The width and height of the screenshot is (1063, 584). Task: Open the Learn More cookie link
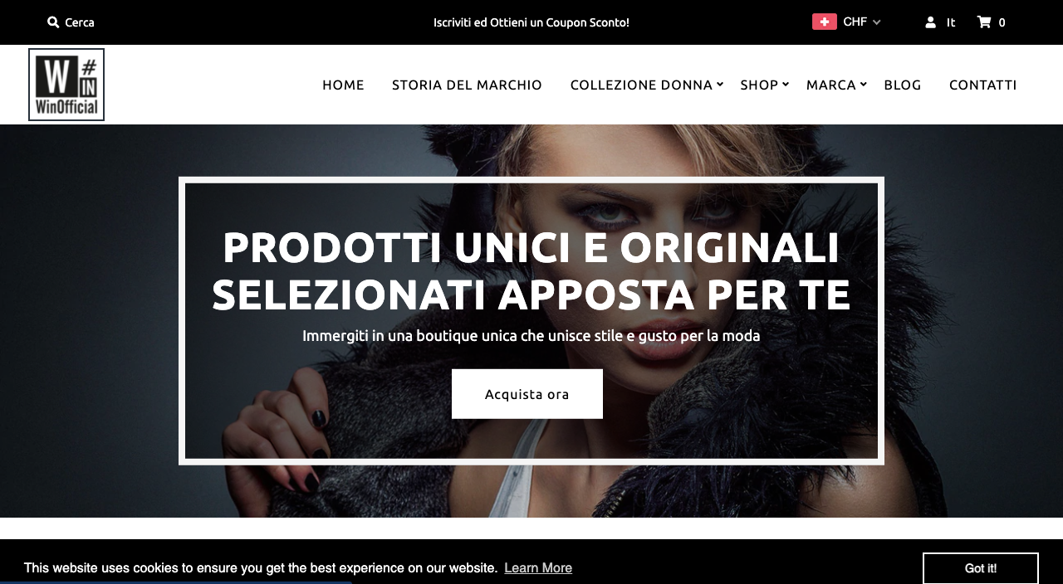(538, 568)
